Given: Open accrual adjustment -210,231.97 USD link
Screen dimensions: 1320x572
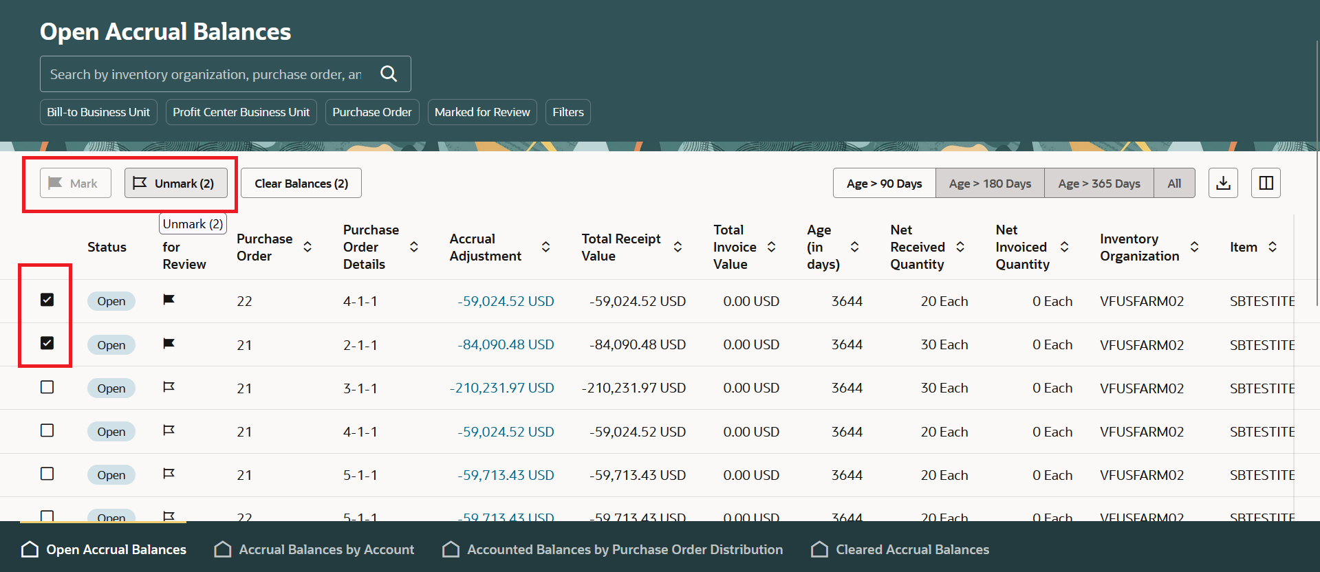Looking at the screenshot, I should click(502, 388).
